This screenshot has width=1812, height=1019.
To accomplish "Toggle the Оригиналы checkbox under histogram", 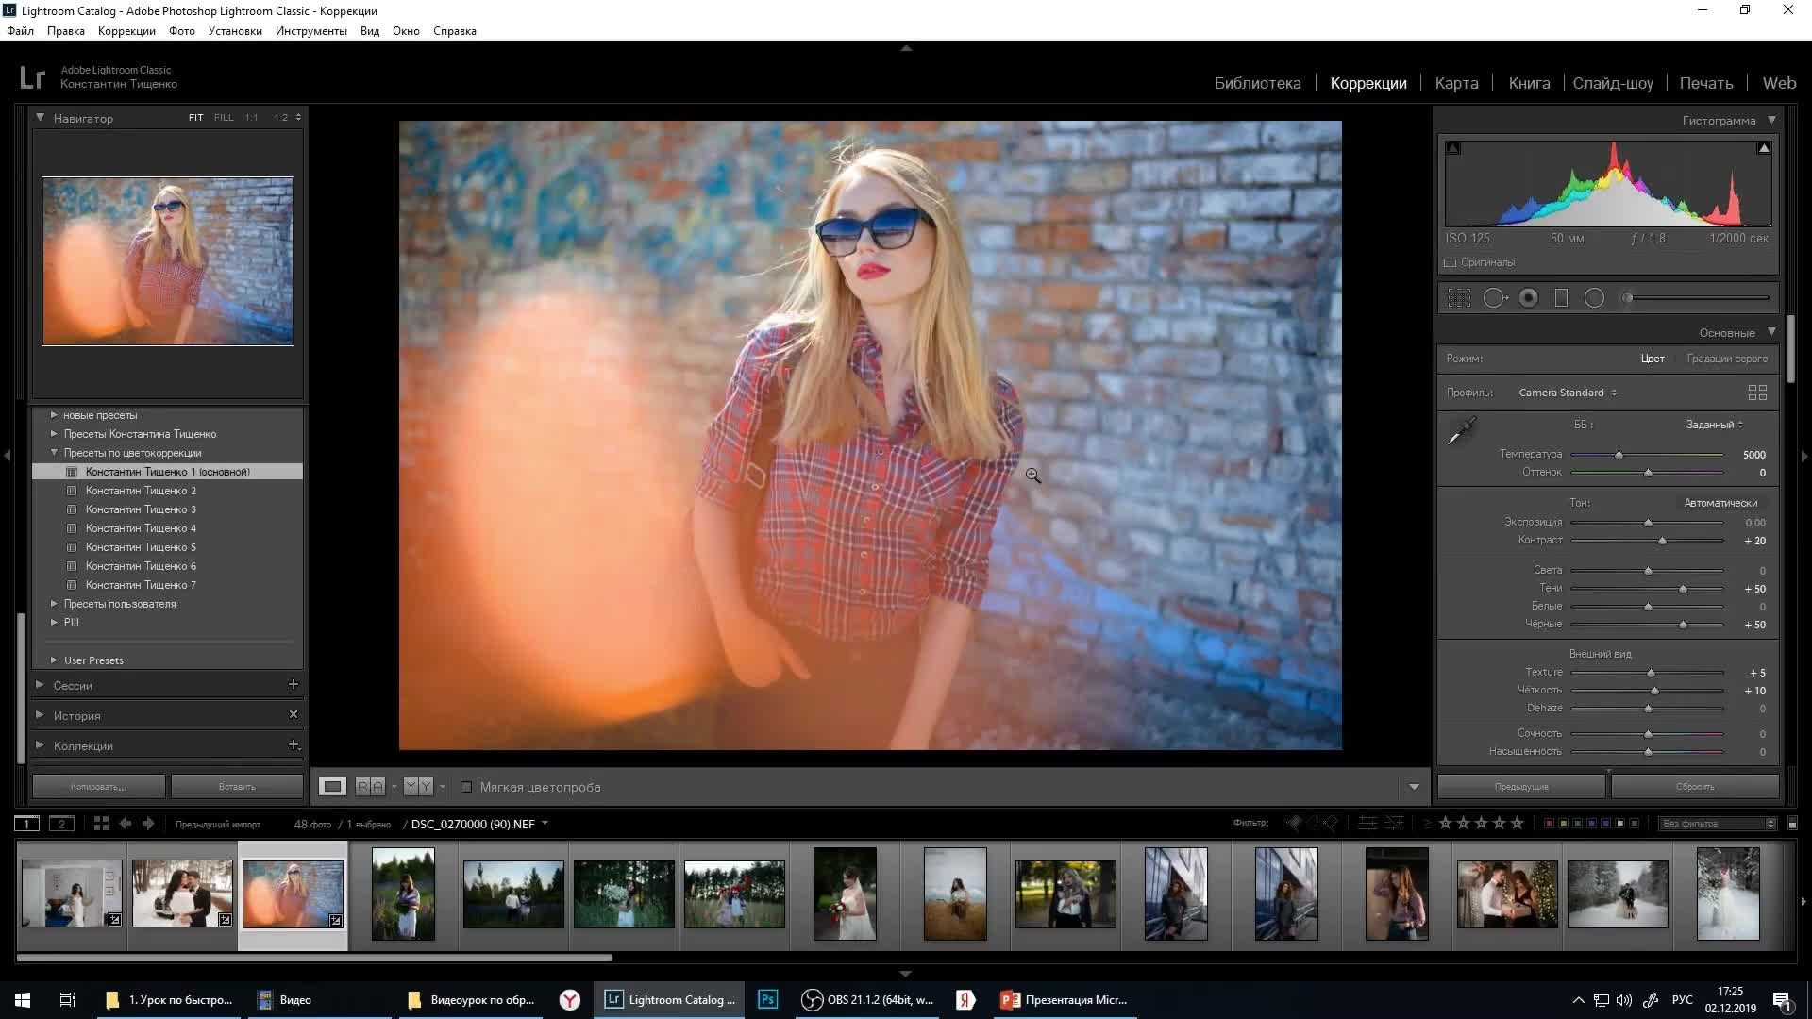I will click(x=1451, y=263).
